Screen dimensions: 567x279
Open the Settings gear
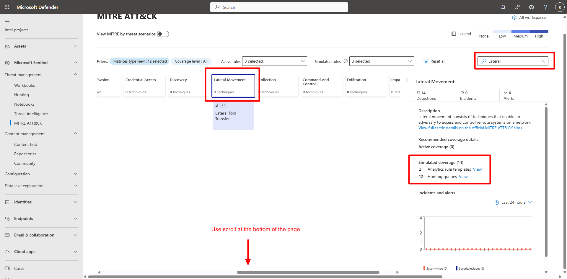click(x=532, y=7)
